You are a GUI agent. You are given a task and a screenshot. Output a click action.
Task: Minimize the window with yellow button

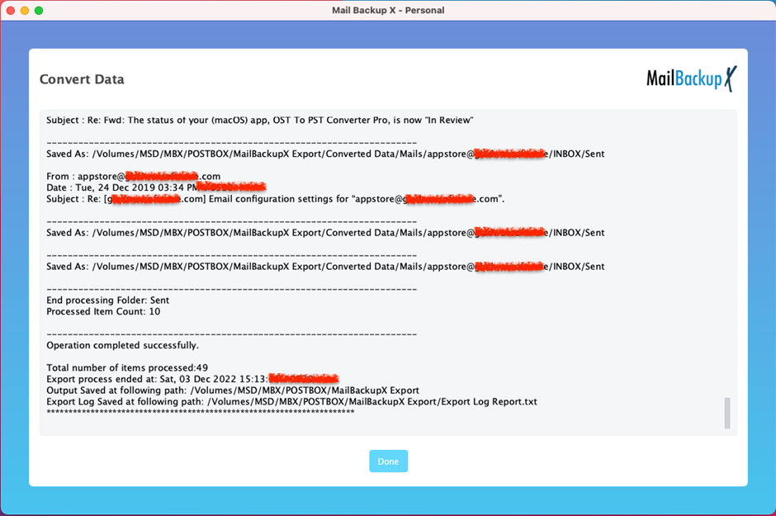point(25,11)
